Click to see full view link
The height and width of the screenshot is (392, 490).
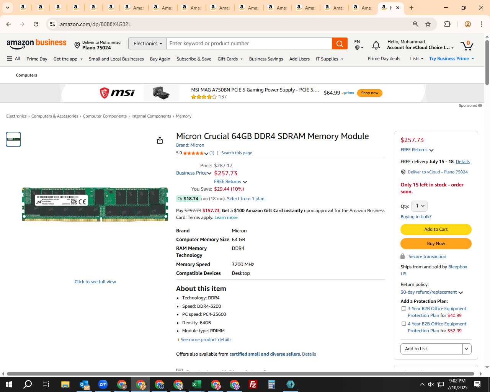click(x=95, y=282)
